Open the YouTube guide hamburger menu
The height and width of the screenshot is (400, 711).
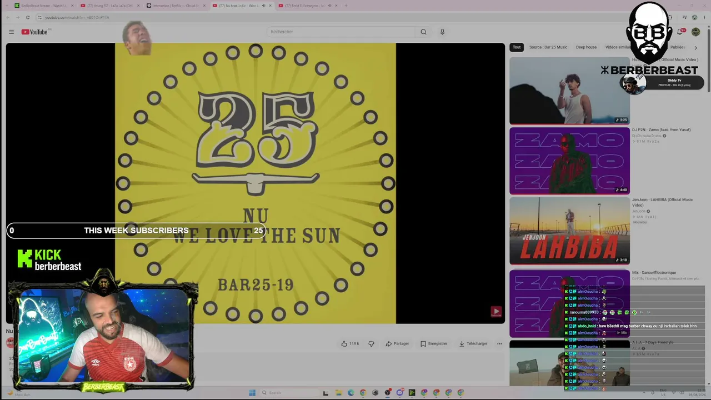pyautogui.click(x=11, y=32)
